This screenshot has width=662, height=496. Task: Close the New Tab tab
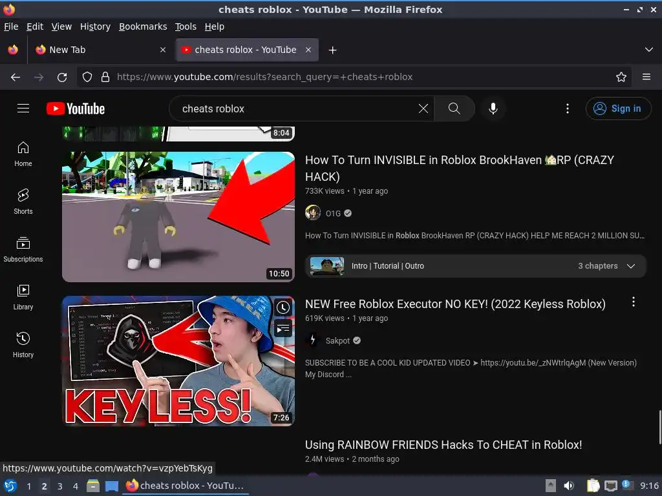pos(162,50)
